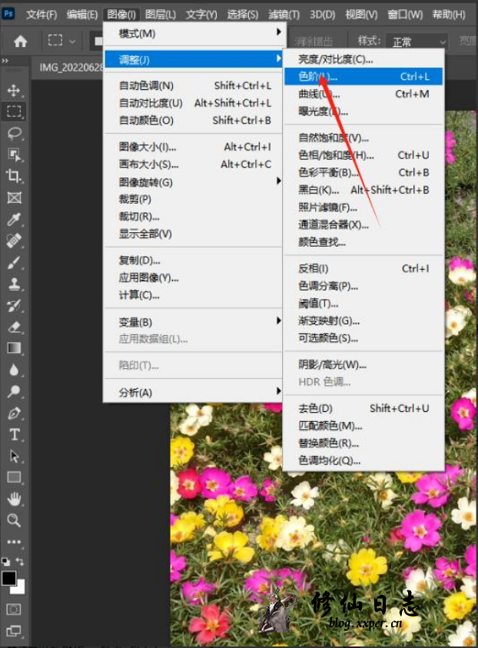Open the 滤镜(T) menu
This screenshot has width=478, height=648.
click(284, 15)
